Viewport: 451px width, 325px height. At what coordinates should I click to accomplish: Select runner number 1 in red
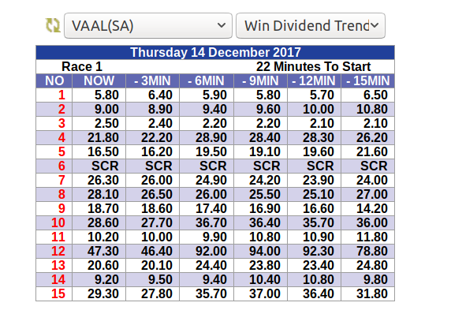[61, 95]
